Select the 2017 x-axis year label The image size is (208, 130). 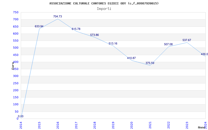click(76, 125)
